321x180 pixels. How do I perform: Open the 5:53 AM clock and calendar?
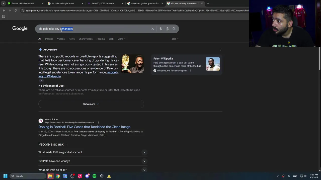point(314,176)
